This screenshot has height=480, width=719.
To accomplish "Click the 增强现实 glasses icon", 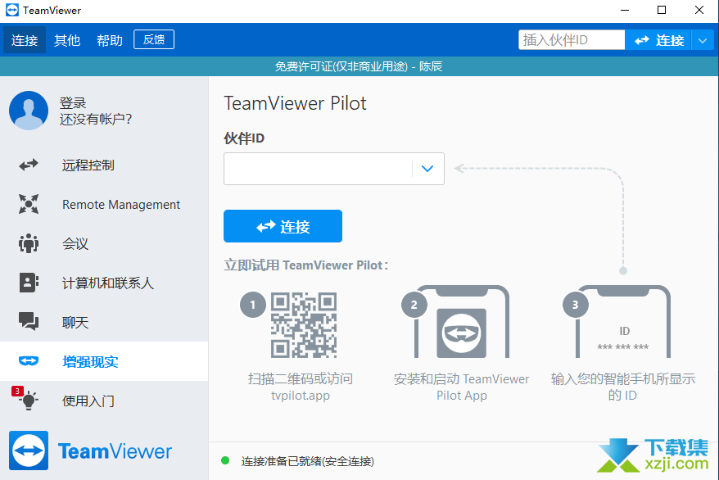I will pos(29,361).
